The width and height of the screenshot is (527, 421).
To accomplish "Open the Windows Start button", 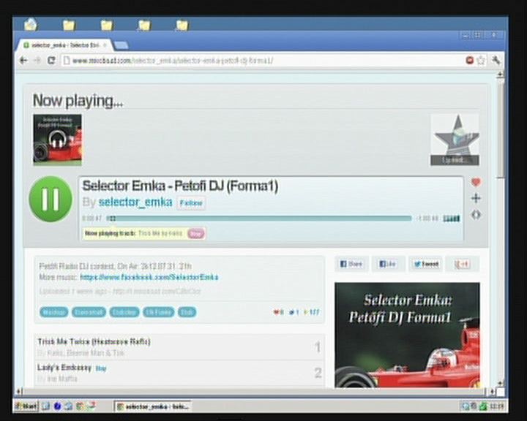I will pos(26,406).
